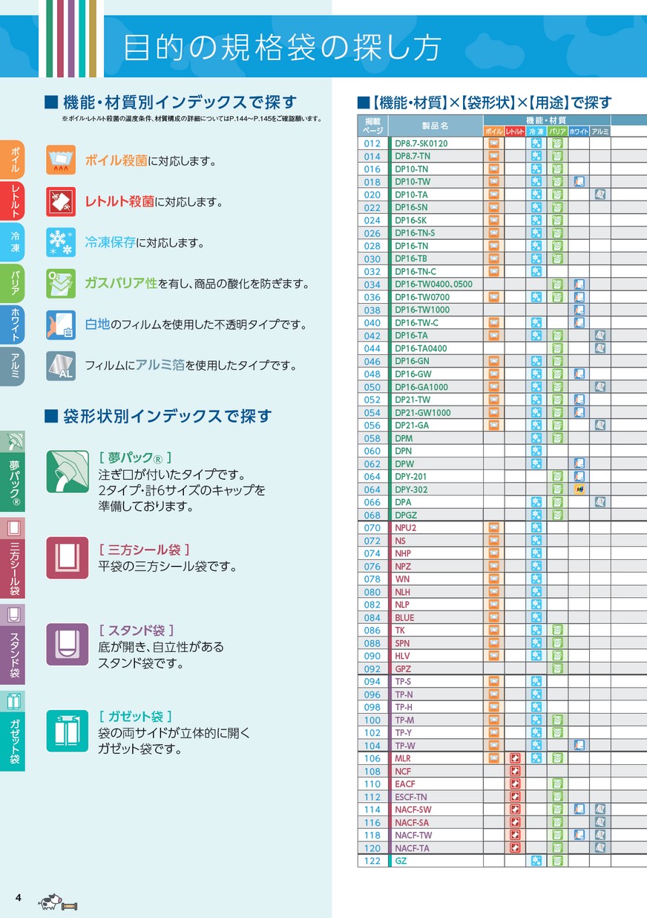The height and width of the screenshot is (918, 647).
Task: Click the green gas barrier index icon
Action: pos(61,284)
